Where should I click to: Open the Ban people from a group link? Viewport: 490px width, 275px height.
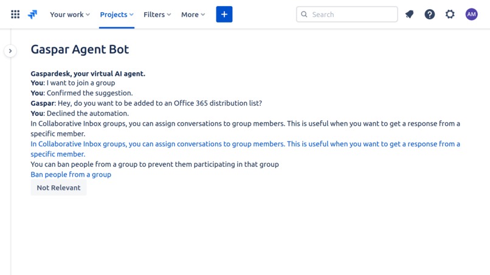[x=71, y=174]
